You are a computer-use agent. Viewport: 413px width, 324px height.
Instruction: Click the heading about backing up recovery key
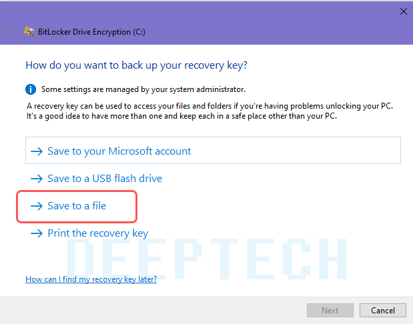click(136, 65)
